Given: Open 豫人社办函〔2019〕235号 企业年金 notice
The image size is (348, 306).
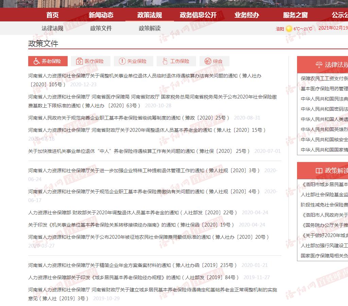Looking at the screenshot, I should (x=133, y=265).
